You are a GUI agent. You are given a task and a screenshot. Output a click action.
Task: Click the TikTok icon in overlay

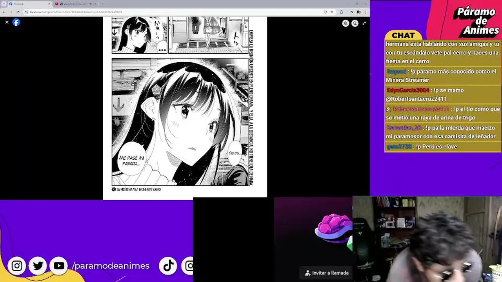click(169, 266)
